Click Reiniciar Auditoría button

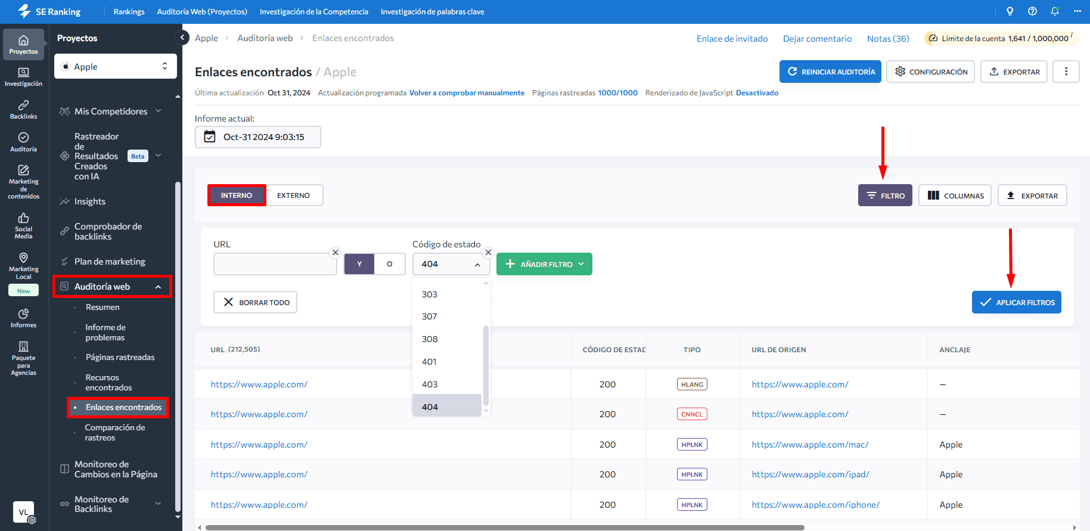830,72
